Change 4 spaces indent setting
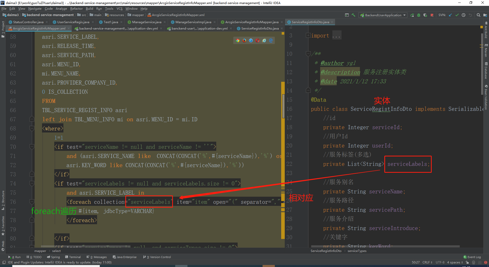Screen dimensions: 489x267 pos(455,262)
